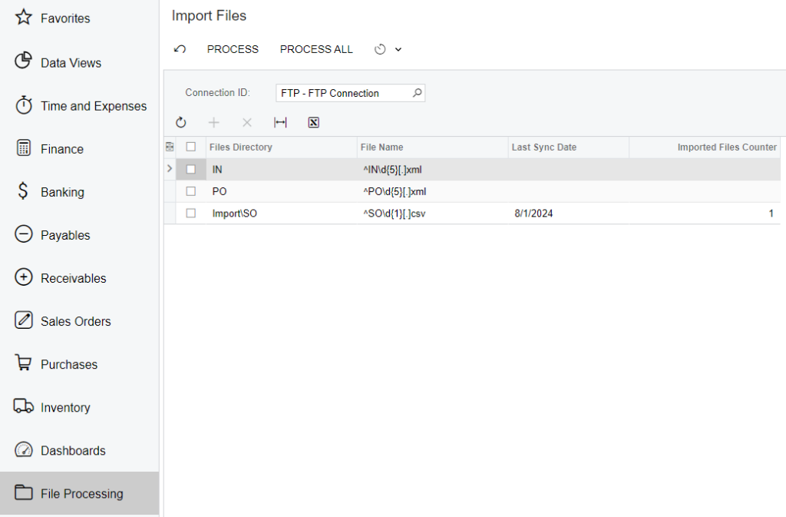Click the cancel (undo) icon in the toolbar

[x=180, y=49]
